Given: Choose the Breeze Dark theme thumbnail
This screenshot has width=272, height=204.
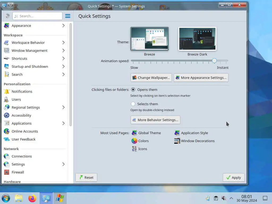Looking at the screenshot, I should click(197, 39).
